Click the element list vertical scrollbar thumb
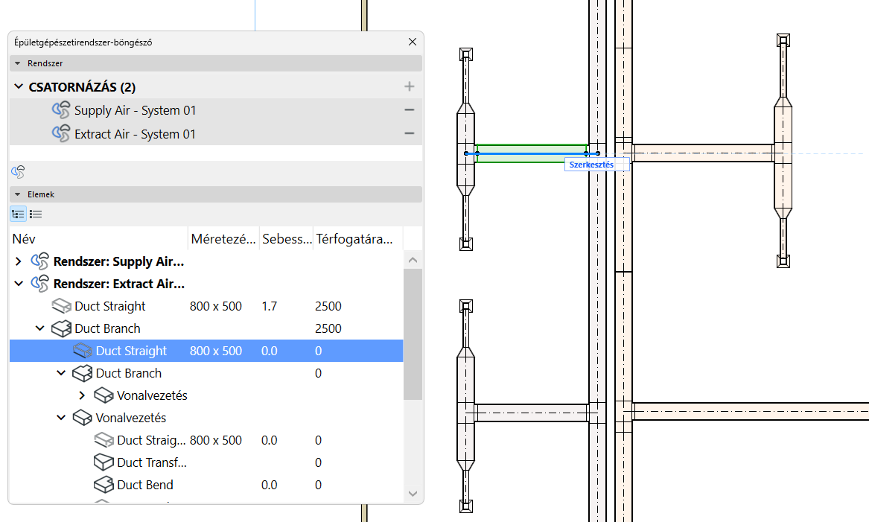869x522 pixels. point(413,334)
